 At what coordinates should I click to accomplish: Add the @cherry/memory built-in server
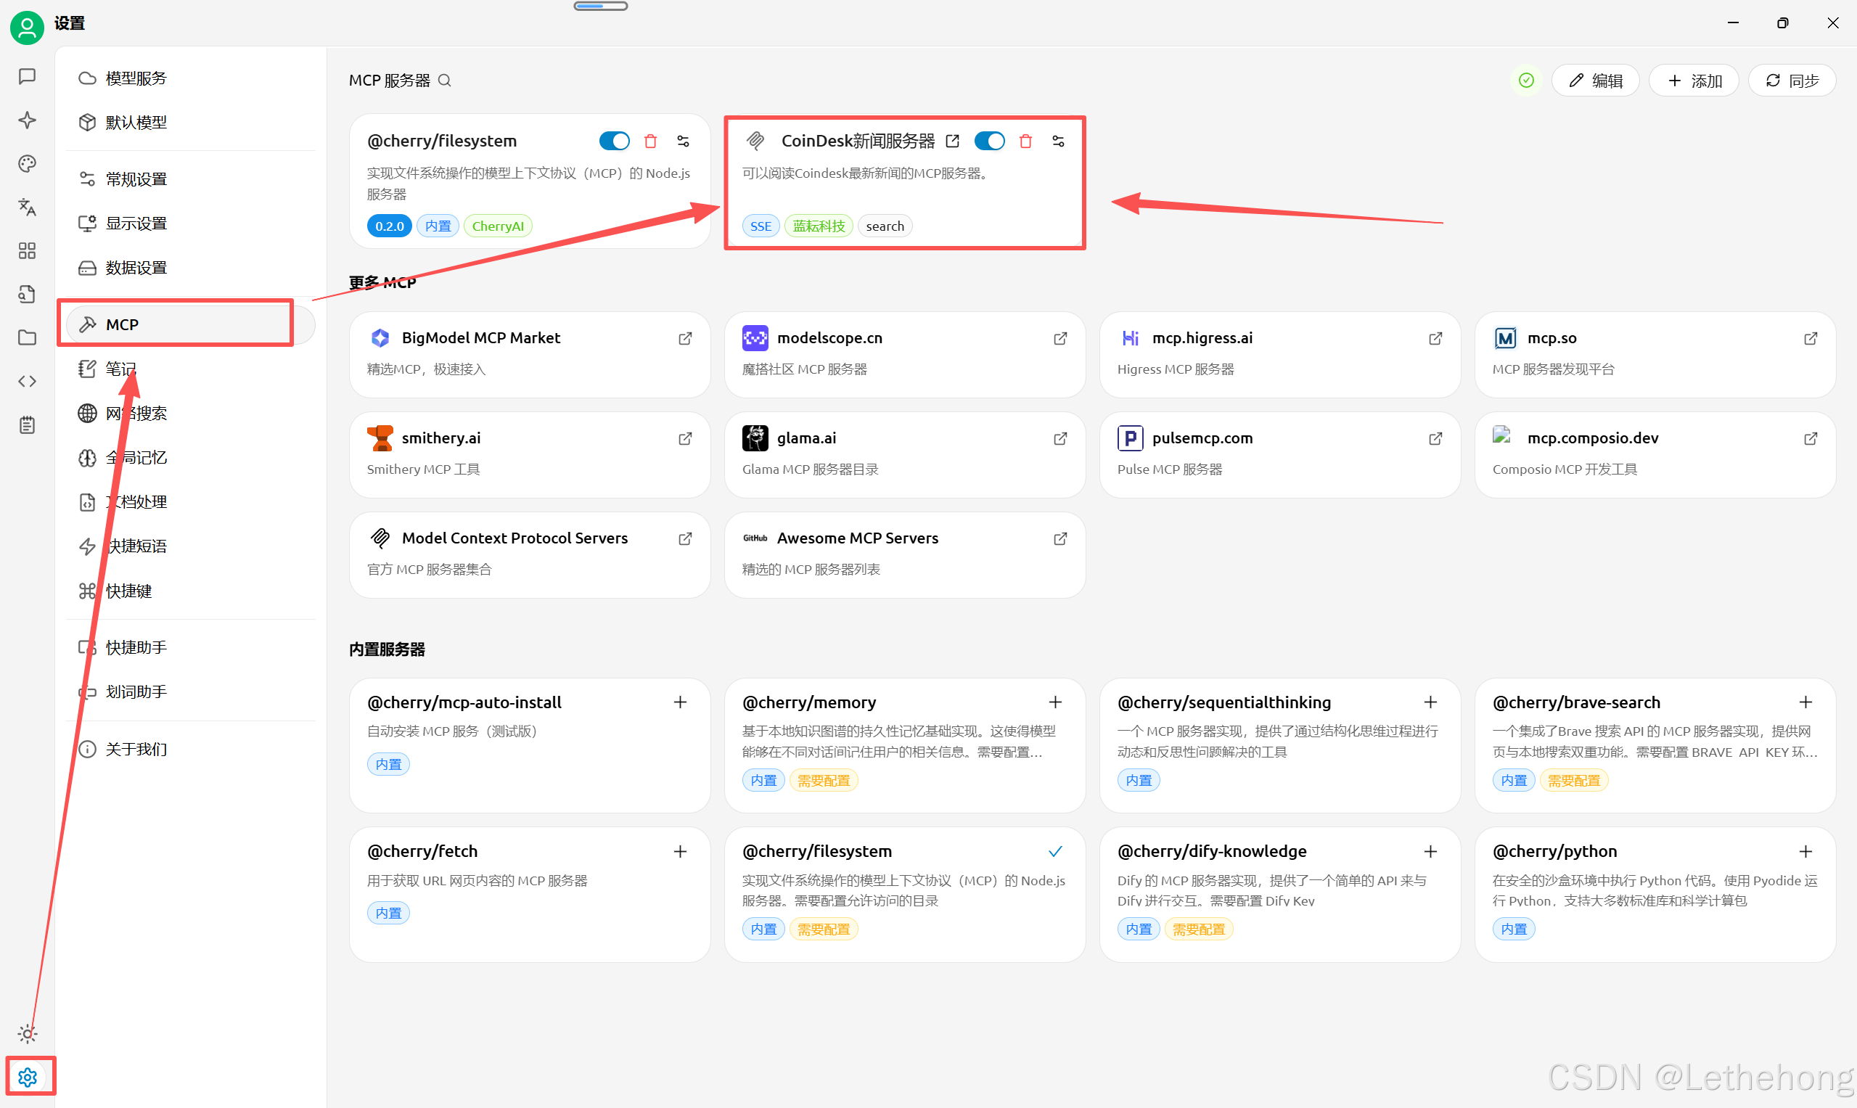click(1055, 702)
